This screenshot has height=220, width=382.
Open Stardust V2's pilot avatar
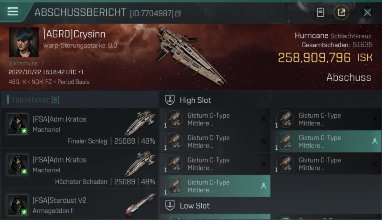tap(18, 205)
